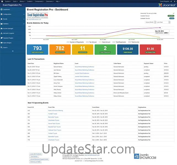This screenshot has width=177, height=165.
Task: Click the Event Registra site link in top bar
Action: pos(165,1)
